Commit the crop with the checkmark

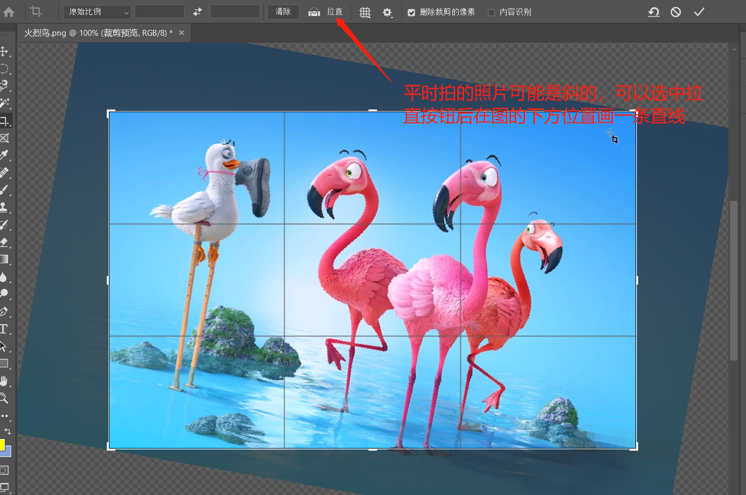click(x=699, y=12)
